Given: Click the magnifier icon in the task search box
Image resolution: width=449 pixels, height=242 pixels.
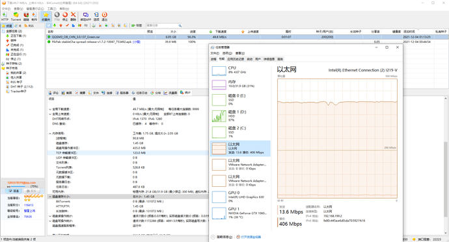Looking at the screenshot, I should tap(180, 26).
